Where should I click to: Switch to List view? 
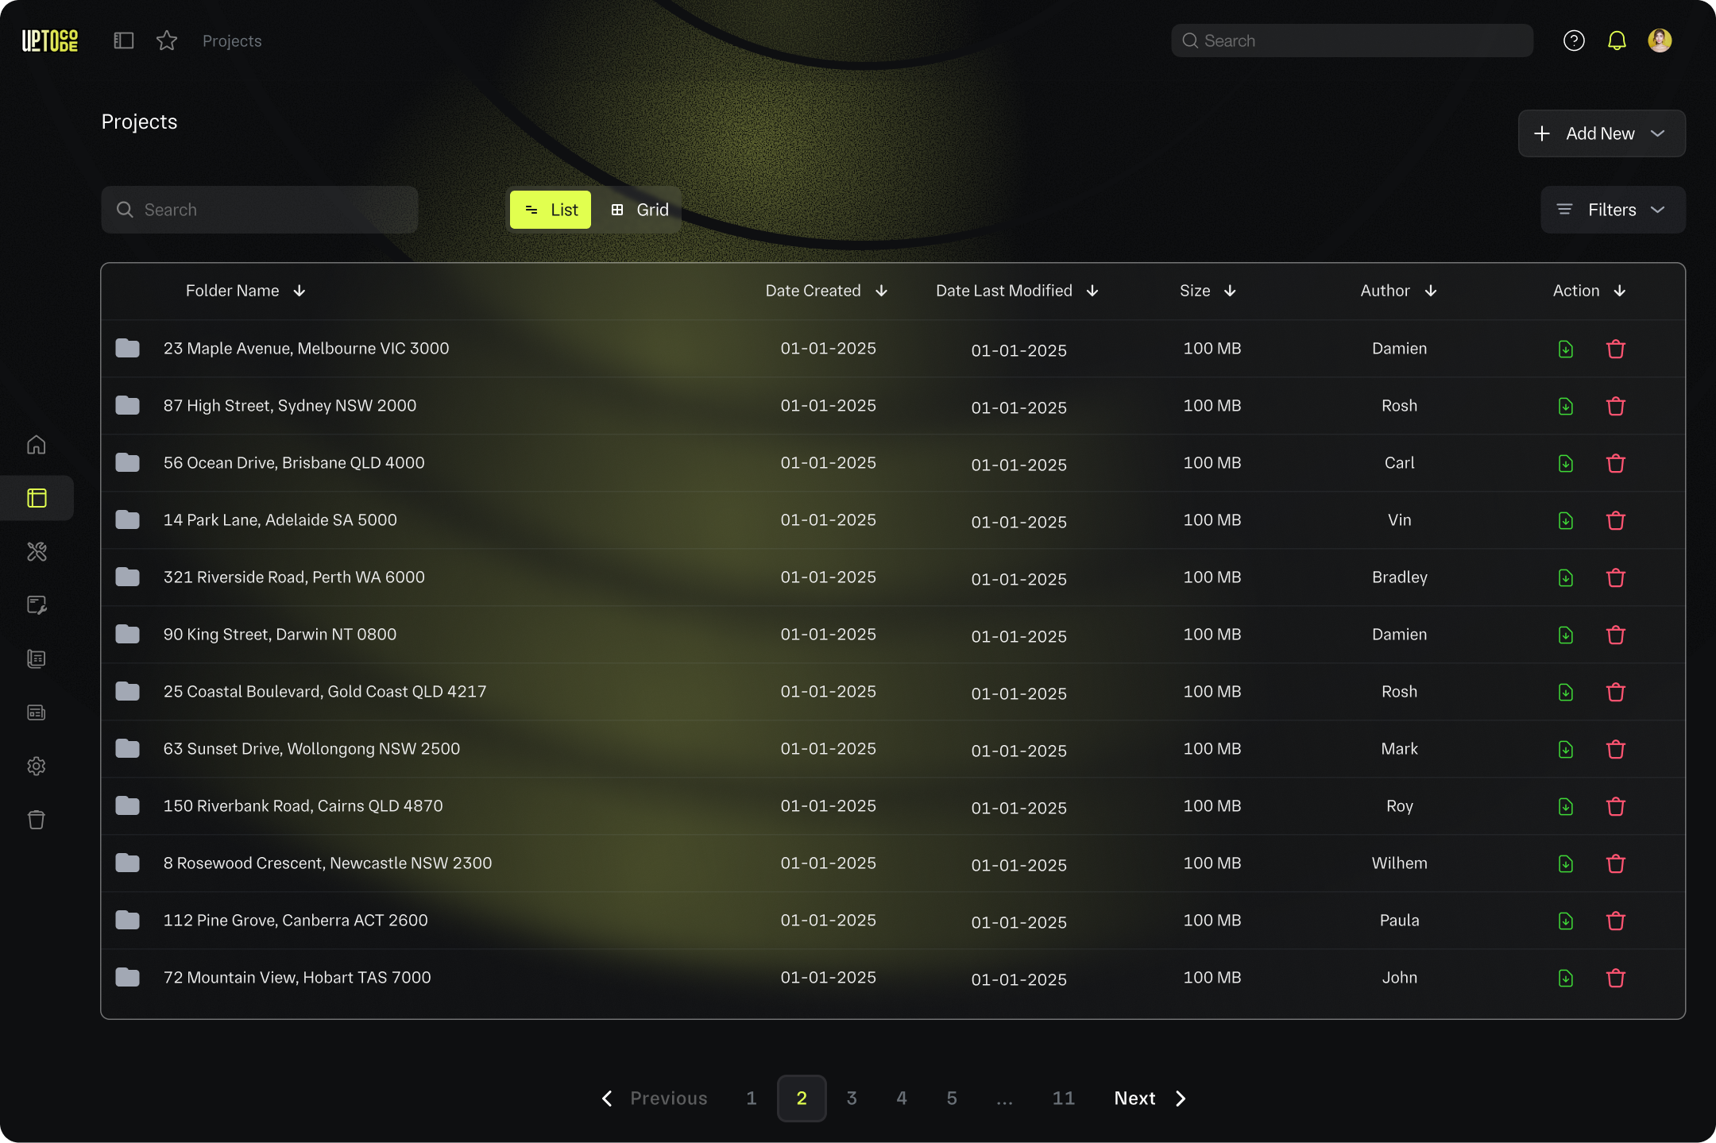click(x=551, y=210)
